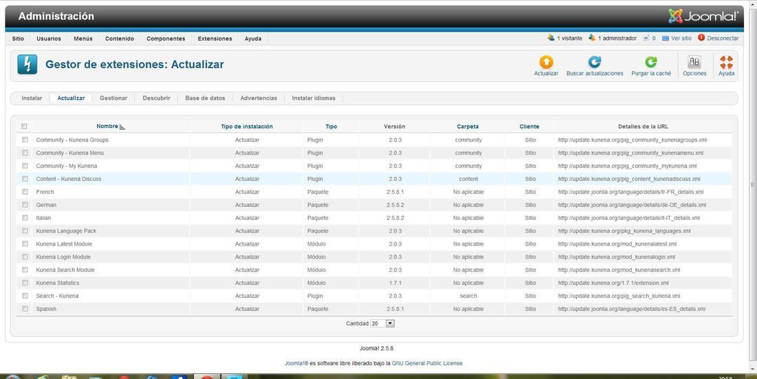This screenshot has height=379, width=757.
Task: Sort by the Cliente column header
Action: [530, 127]
